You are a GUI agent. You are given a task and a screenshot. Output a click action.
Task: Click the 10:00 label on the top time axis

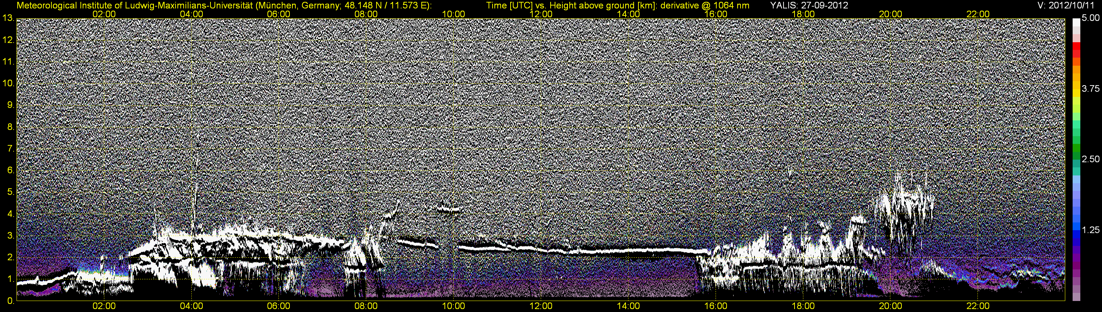click(x=453, y=14)
